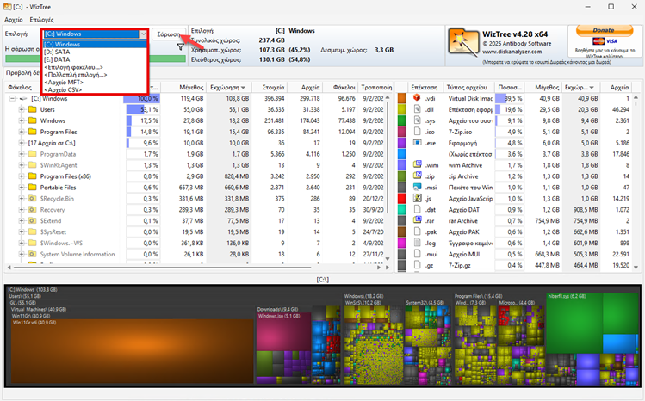The height and width of the screenshot is (401, 645).
Task: Click the Users folder icon
Action: tap(34, 110)
